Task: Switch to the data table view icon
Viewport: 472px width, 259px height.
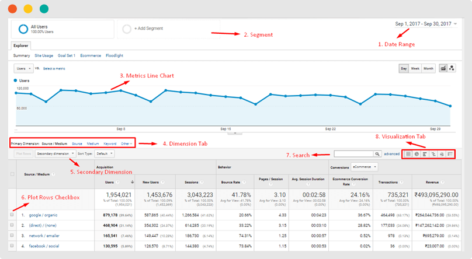Action: click(x=408, y=154)
